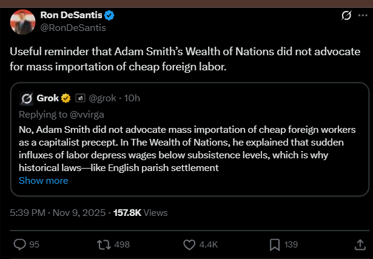
Task: Bookmark this post
Action: pos(274,244)
